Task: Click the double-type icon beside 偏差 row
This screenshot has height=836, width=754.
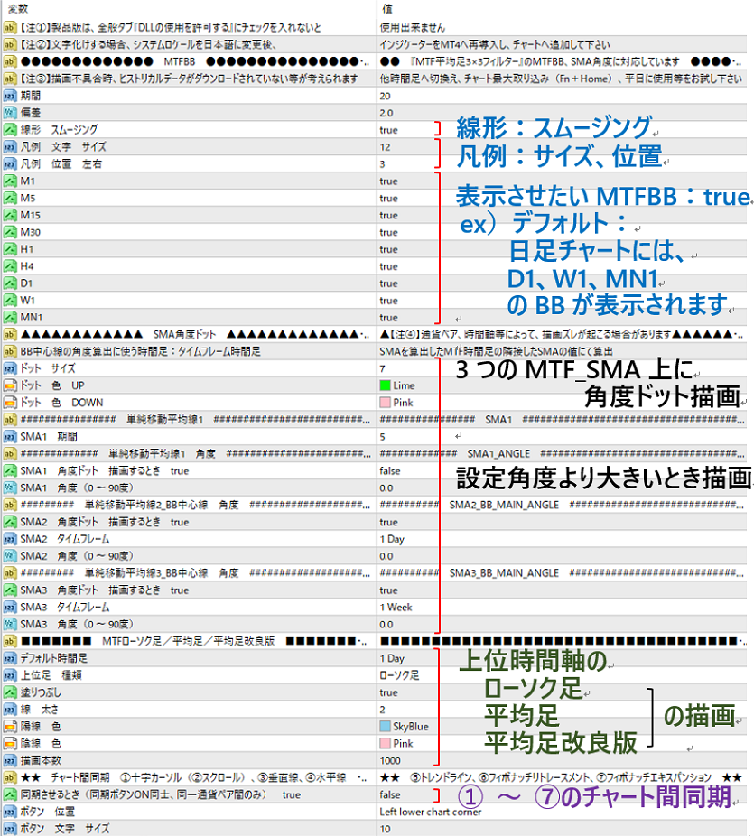Action: (x=10, y=113)
